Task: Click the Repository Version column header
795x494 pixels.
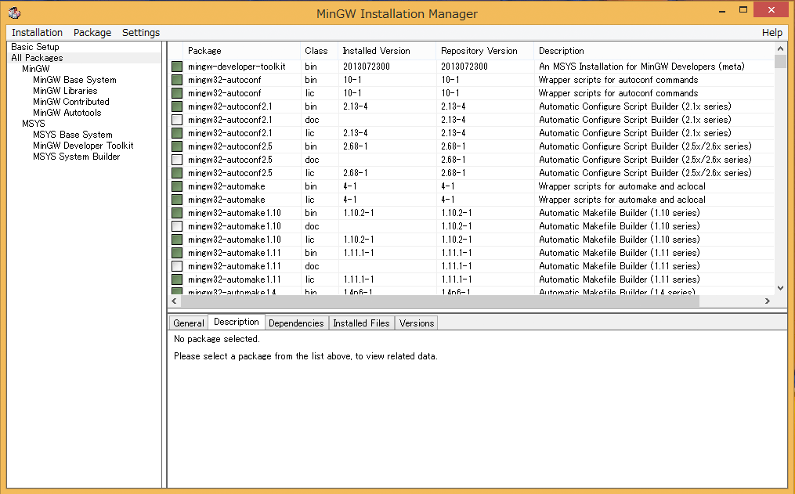Action: [x=485, y=51]
